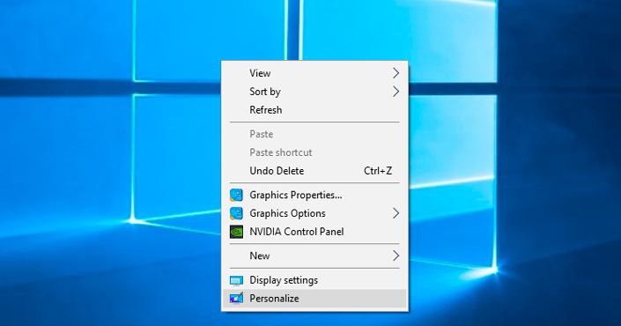Open Graphics Options submenu
This screenshot has height=326, width=621.
pyautogui.click(x=314, y=213)
